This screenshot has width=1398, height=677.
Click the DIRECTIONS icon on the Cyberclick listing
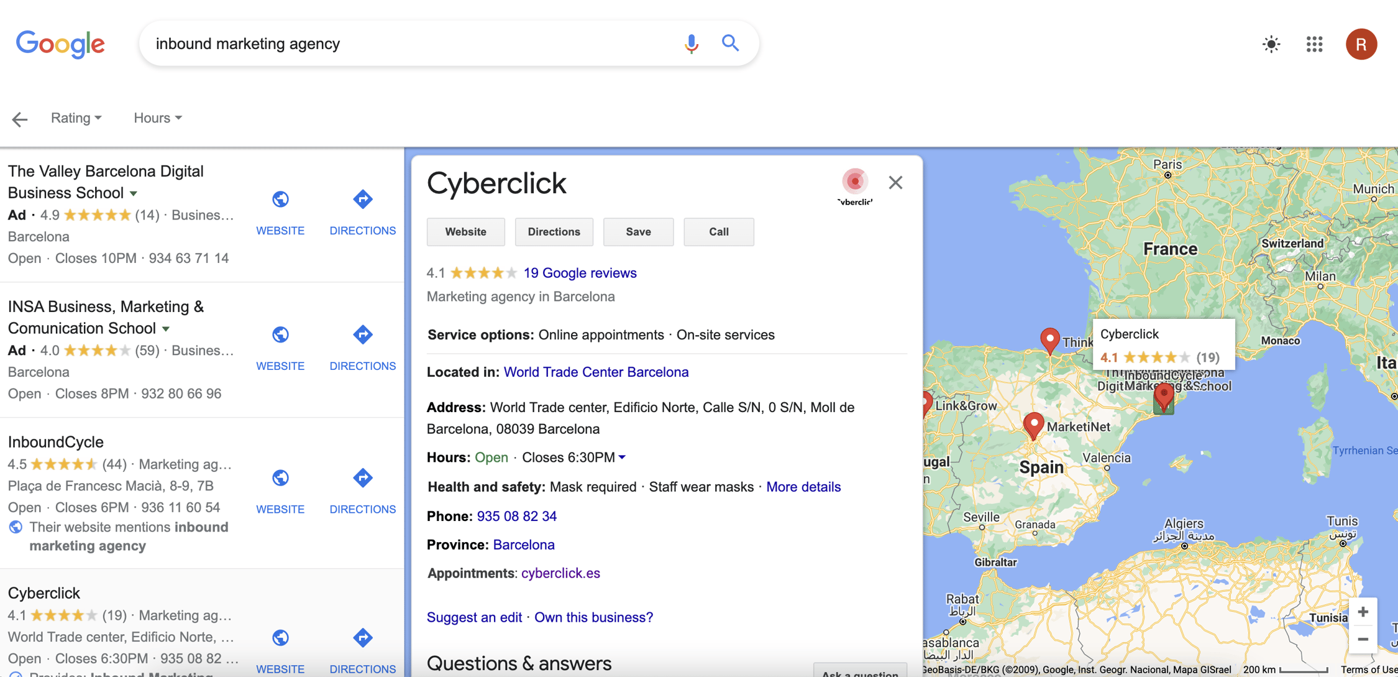[x=363, y=638]
